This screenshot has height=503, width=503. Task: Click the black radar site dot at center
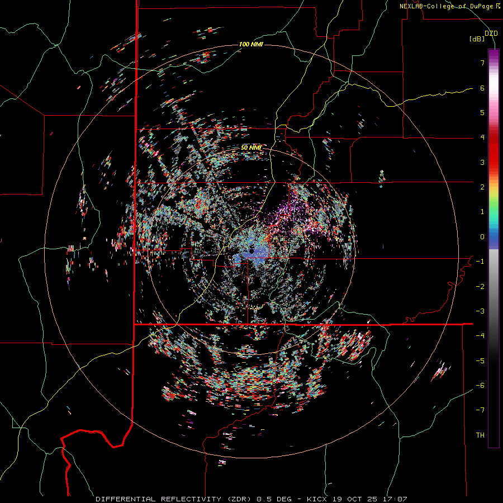click(x=252, y=251)
